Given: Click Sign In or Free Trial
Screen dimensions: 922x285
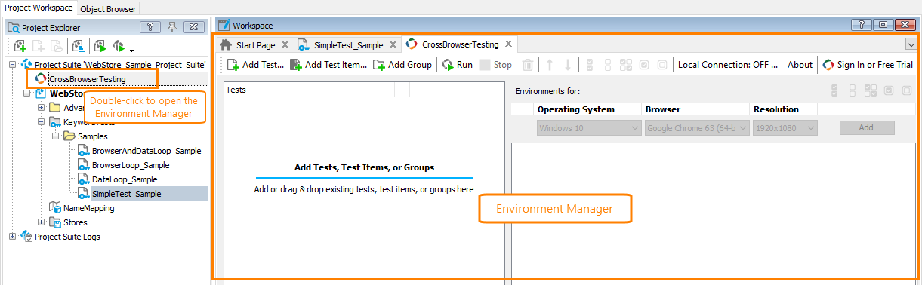Looking at the screenshot, I should (868, 65).
